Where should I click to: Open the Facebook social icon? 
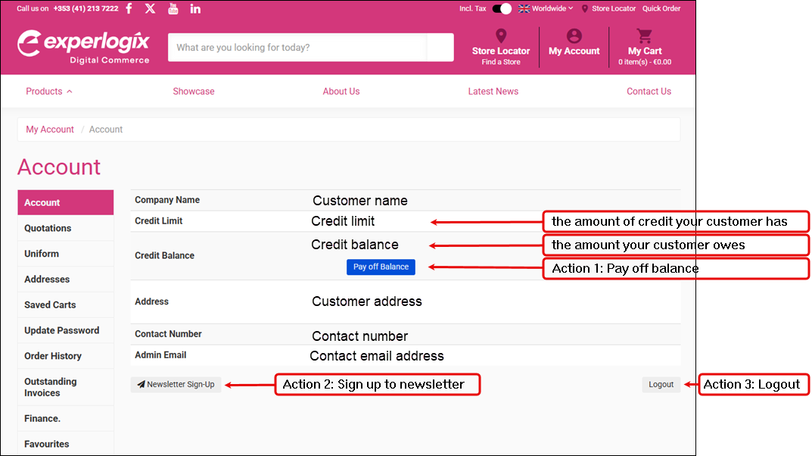tap(129, 8)
